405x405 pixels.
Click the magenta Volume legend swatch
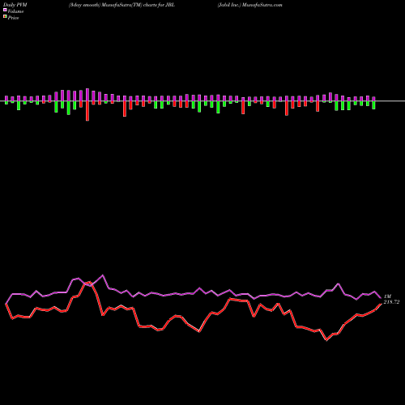coord(5,10)
